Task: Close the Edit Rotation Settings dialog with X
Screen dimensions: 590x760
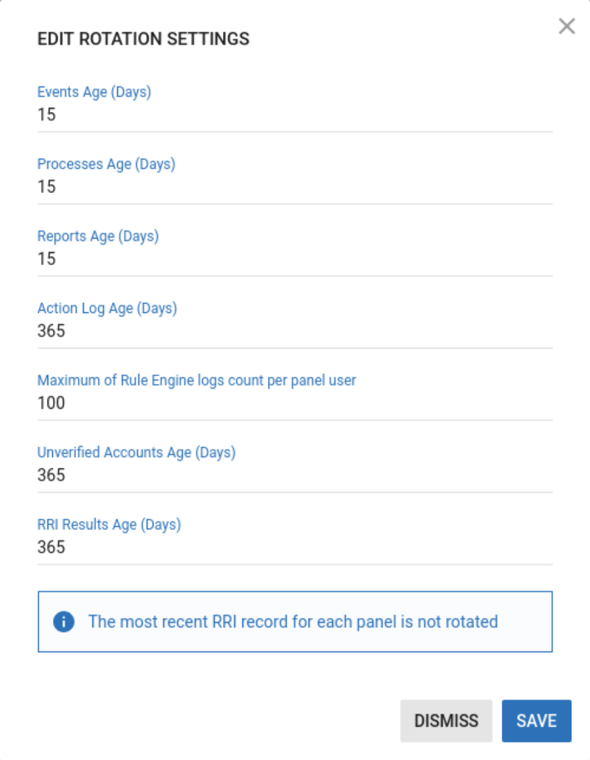Action: click(567, 27)
